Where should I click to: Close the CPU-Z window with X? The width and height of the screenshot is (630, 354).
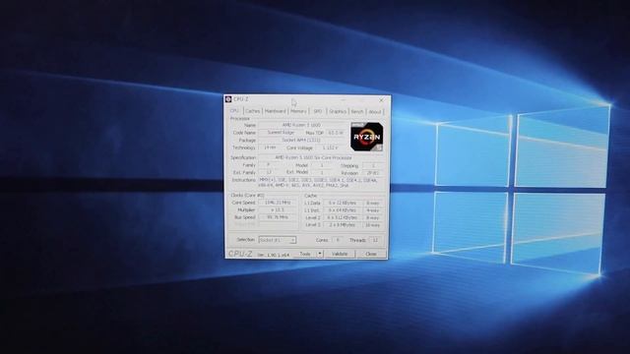tap(381, 100)
